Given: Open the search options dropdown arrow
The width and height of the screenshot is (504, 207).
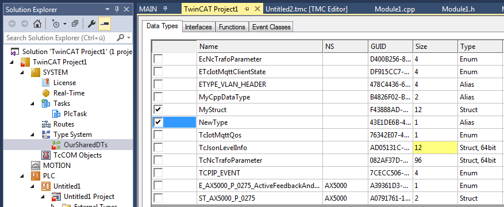Looking at the screenshot, I should pos(129,38).
